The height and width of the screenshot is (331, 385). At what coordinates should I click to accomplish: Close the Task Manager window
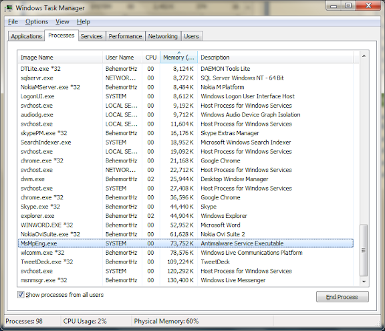[x=368, y=5]
